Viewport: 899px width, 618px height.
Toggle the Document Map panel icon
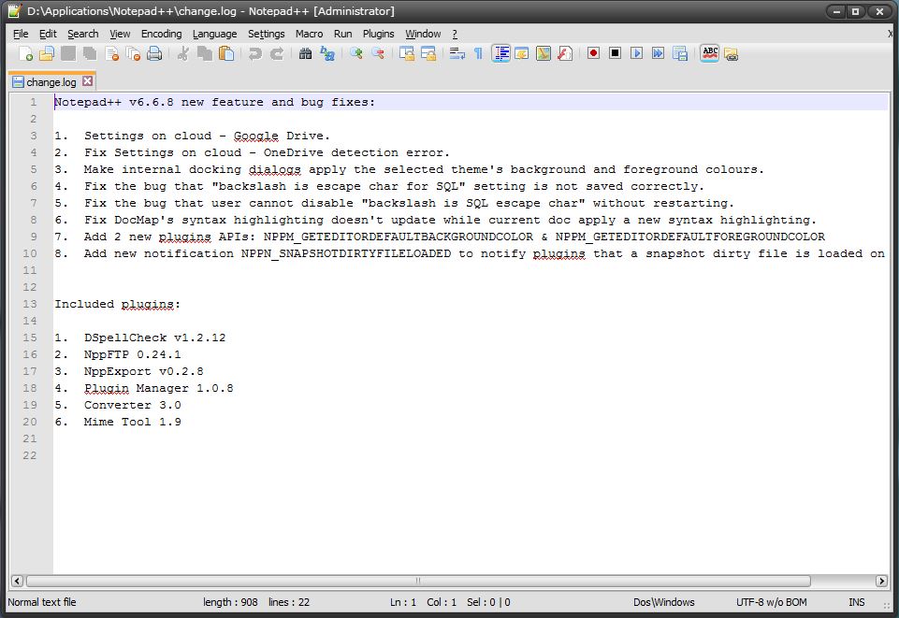[544, 54]
